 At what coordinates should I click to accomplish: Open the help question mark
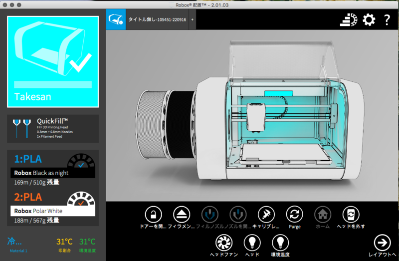(x=387, y=19)
